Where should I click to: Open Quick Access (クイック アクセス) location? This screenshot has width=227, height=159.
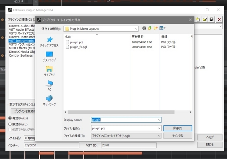49,42
